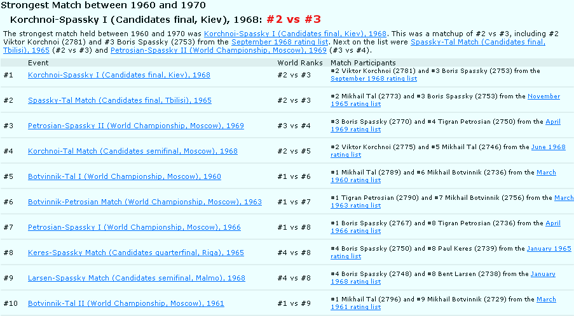Click Botvinnik-Petrosian Match 1963 event link
Screen dimensions: 574x316
click(144, 202)
